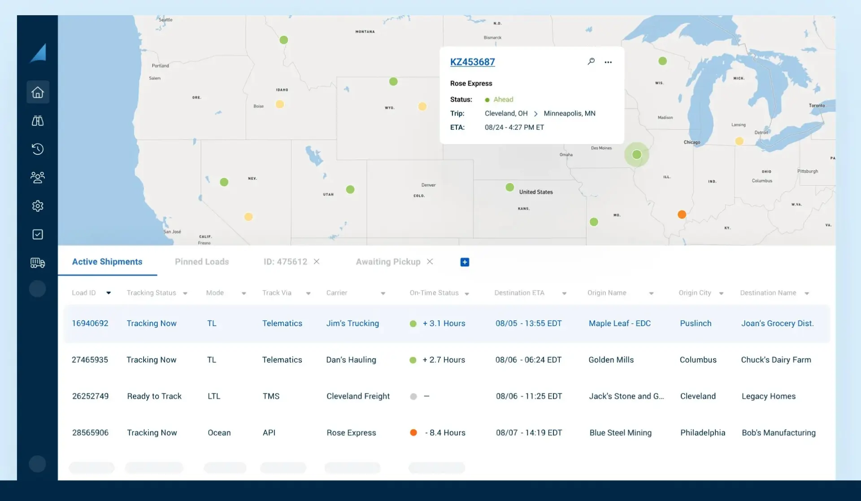Select the Active Shipments tab

tap(107, 261)
